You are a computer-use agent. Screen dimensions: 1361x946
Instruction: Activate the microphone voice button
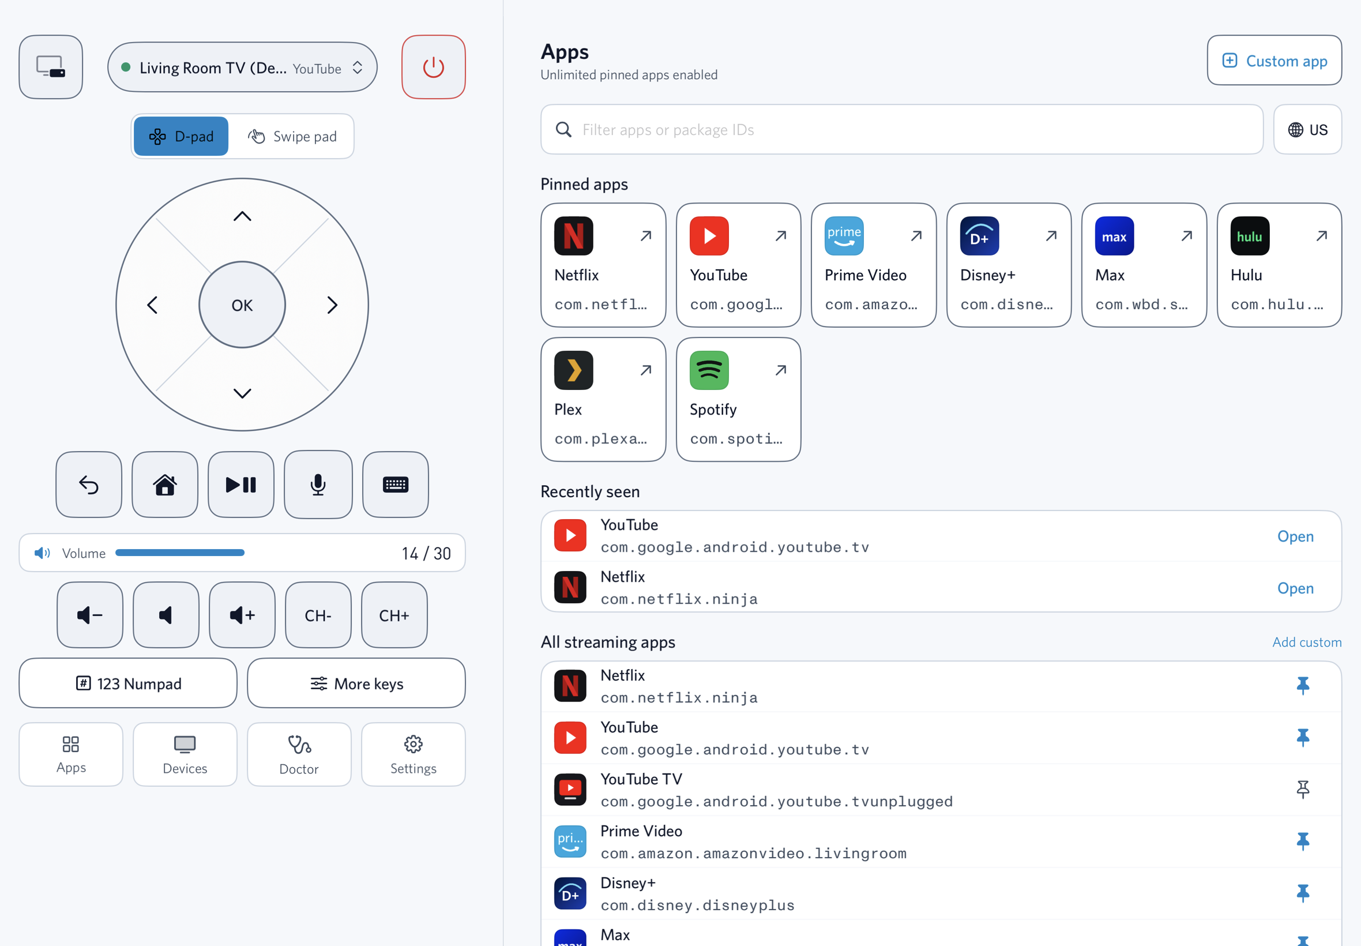click(318, 485)
